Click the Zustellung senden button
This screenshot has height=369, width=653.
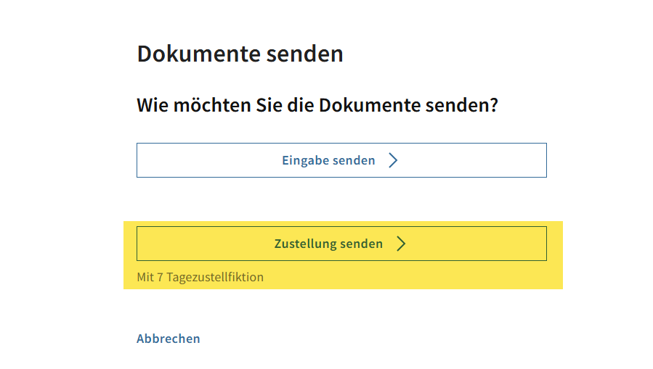click(x=341, y=244)
